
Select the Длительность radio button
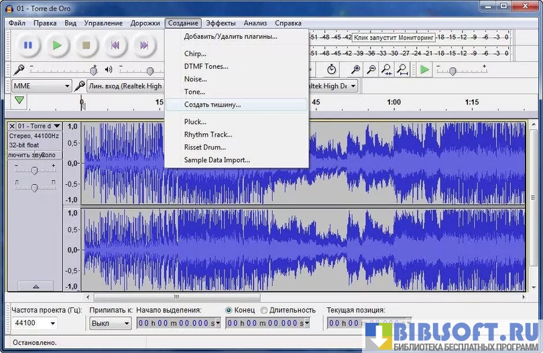(263, 310)
